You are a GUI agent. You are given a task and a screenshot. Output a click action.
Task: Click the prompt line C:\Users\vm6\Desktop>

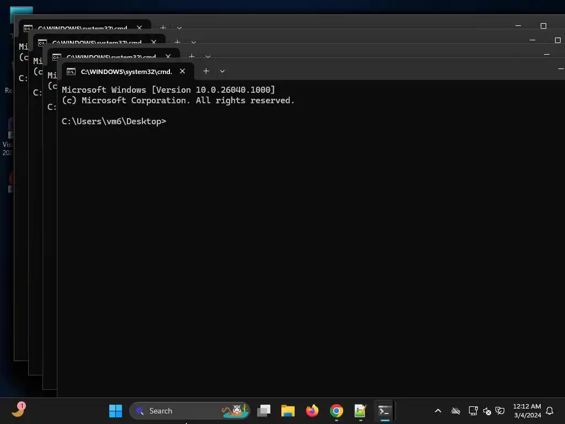click(114, 121)
